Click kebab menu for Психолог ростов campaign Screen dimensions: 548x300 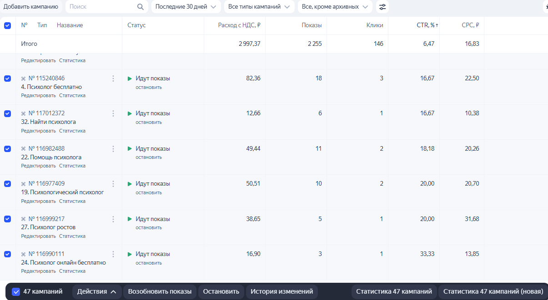(113, 219)
